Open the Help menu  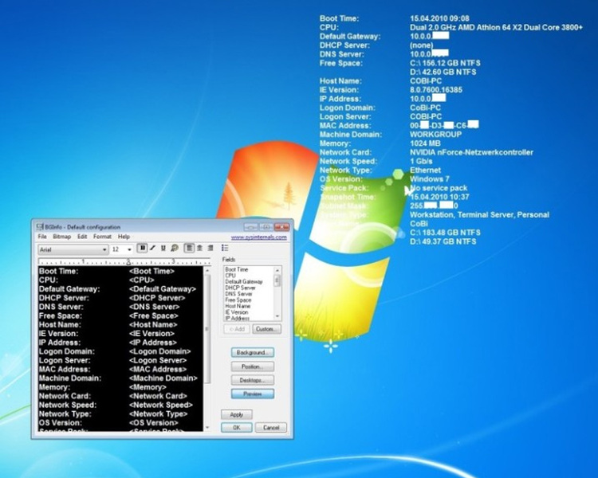124,237
